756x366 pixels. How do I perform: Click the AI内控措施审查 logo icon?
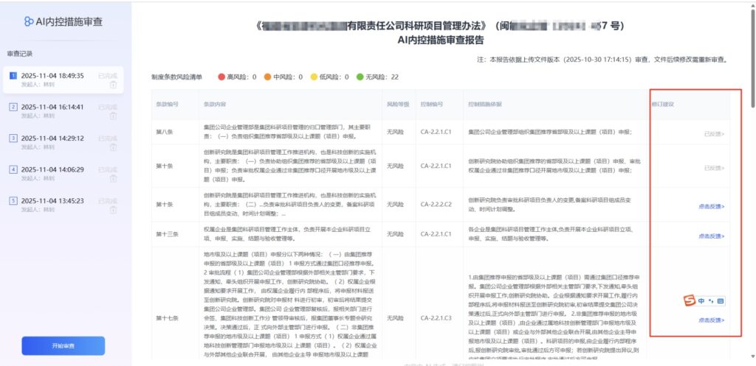(x=29, y=22)
